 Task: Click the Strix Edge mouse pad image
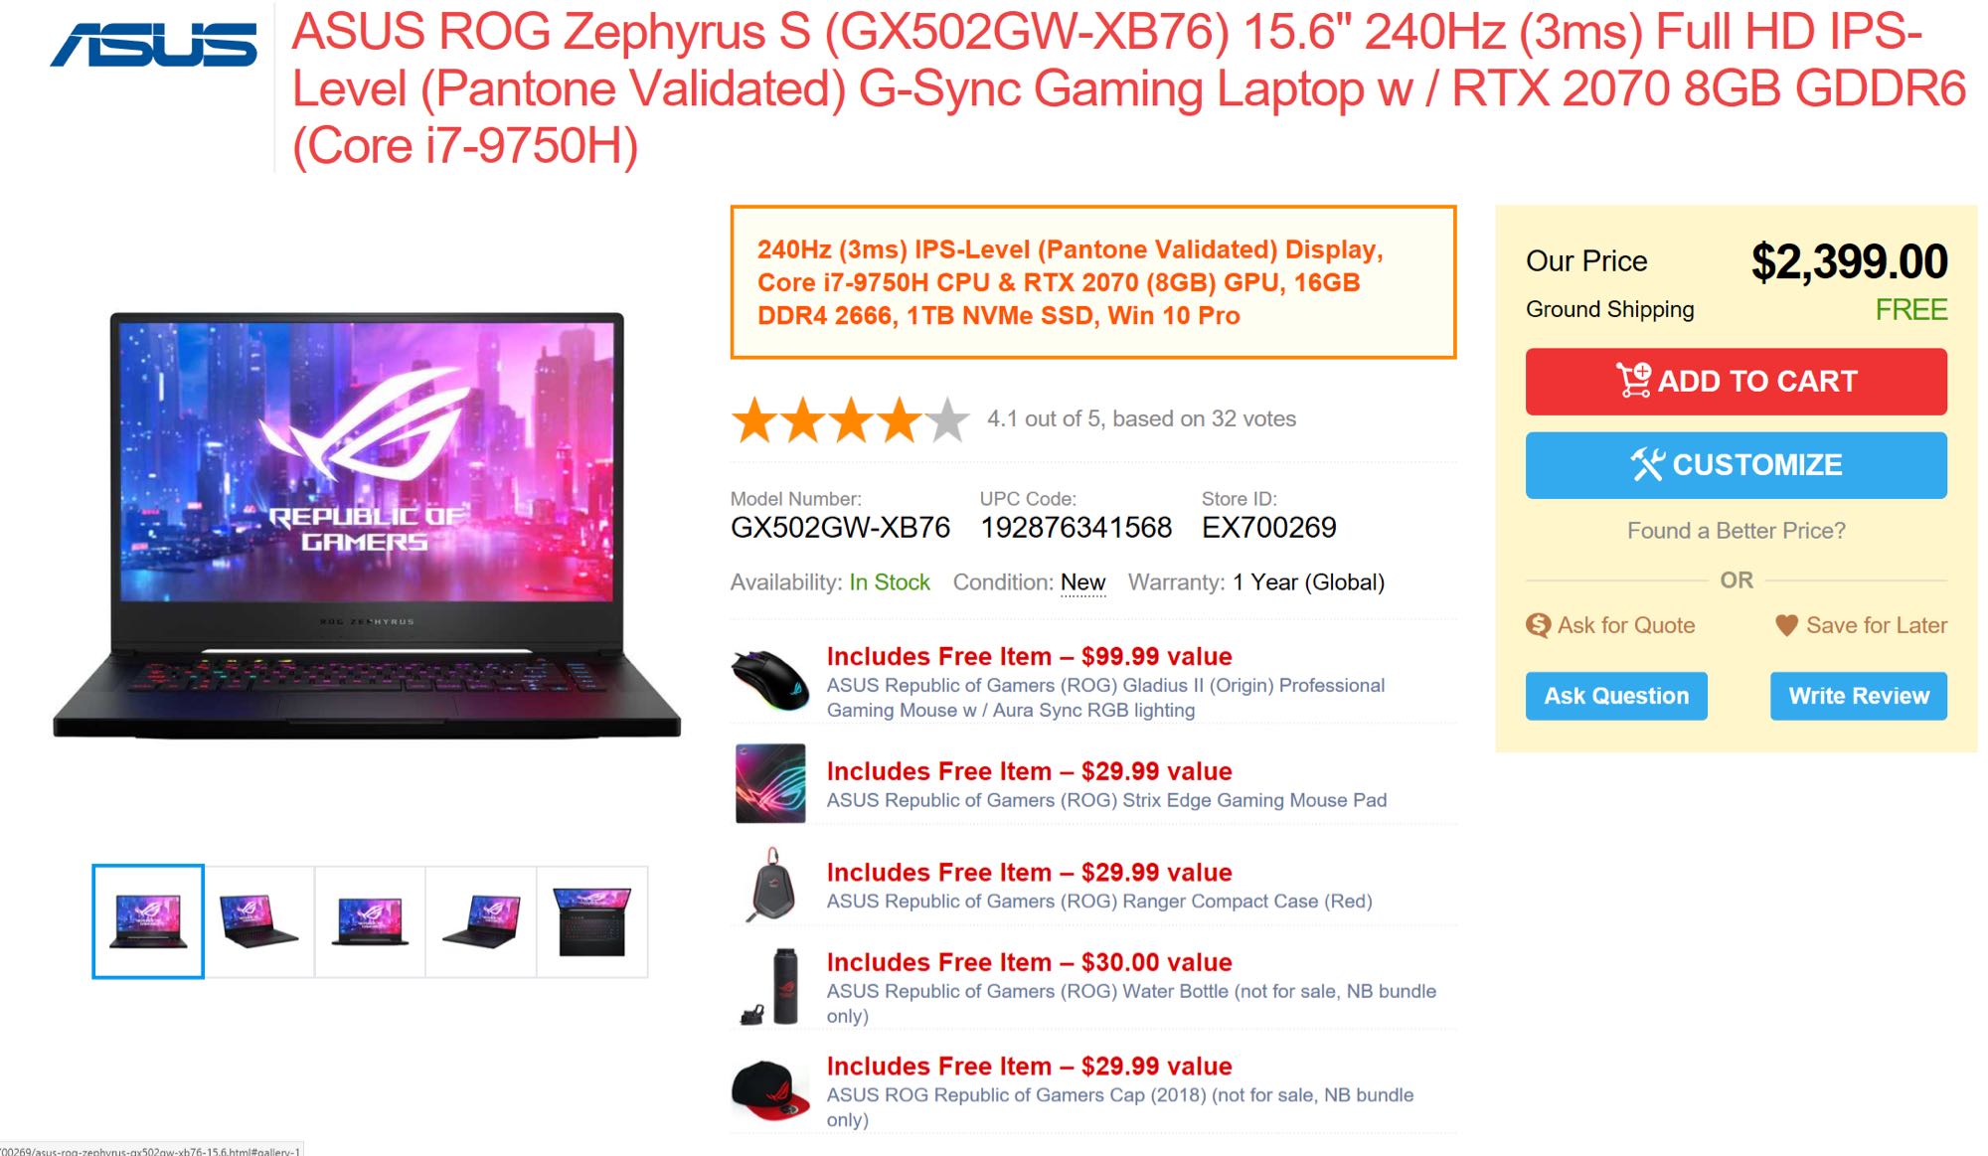coord(770,783)
